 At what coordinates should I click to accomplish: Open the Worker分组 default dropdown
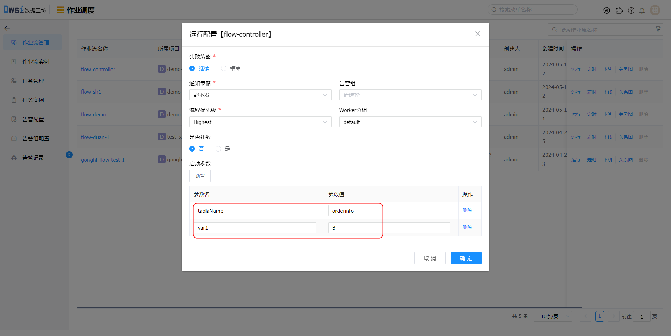coord(410,122)
